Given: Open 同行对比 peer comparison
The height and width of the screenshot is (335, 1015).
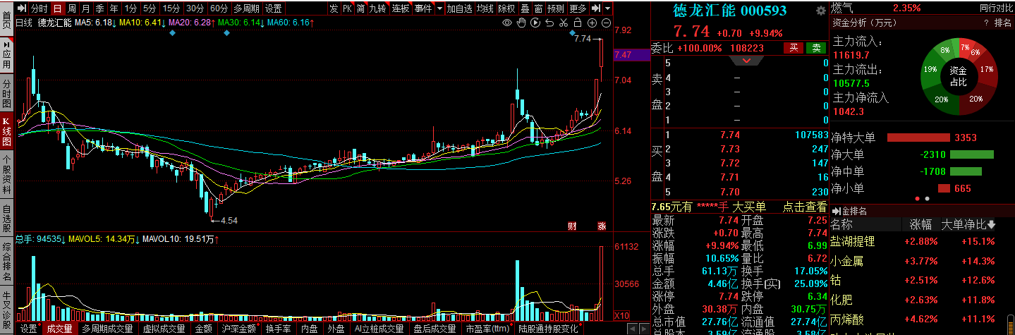Looking at the screenshot, I should point(995,8).
